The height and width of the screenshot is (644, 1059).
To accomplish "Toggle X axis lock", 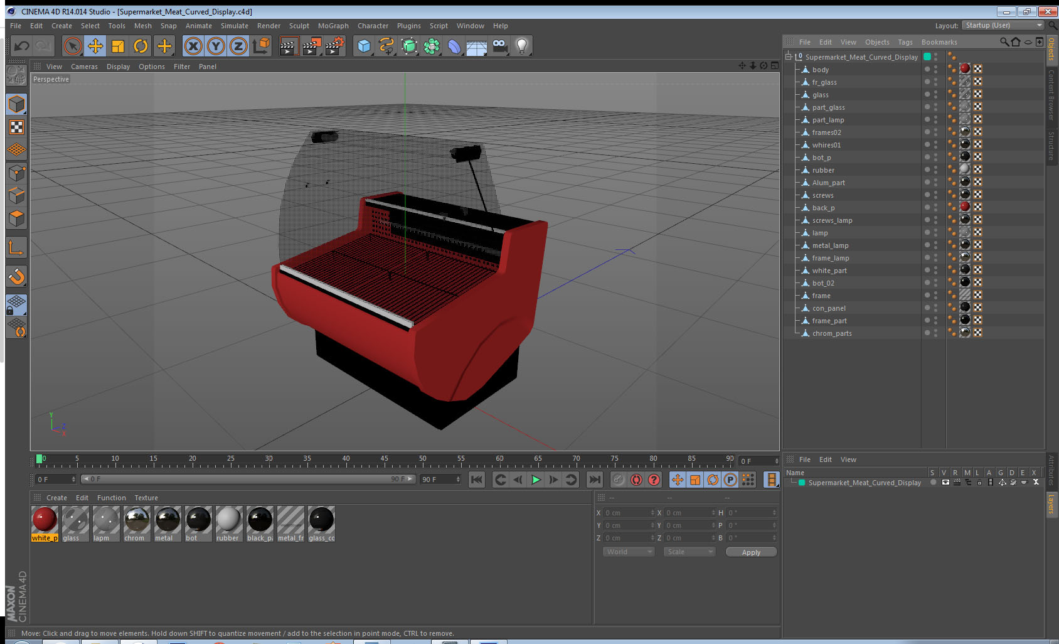I will (x=193, y=46).
